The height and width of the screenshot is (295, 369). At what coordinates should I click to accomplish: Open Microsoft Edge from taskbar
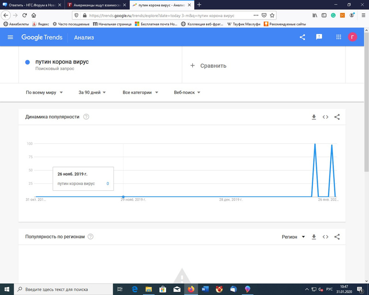[x=134, y=289]
